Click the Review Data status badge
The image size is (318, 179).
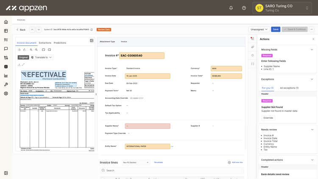[104, 30]
